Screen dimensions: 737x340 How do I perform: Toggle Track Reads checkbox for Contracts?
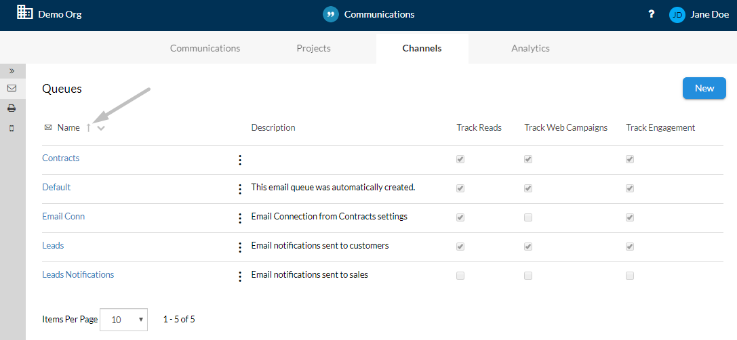pos(460,159)
